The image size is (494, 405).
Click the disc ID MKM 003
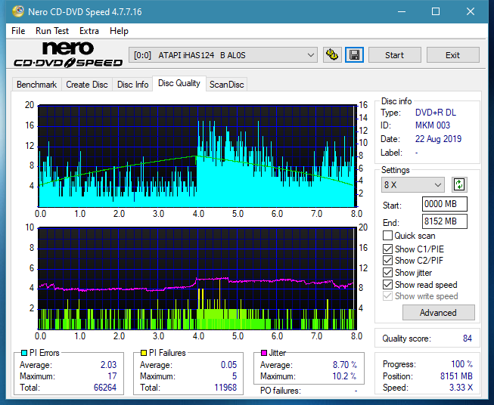433,125
